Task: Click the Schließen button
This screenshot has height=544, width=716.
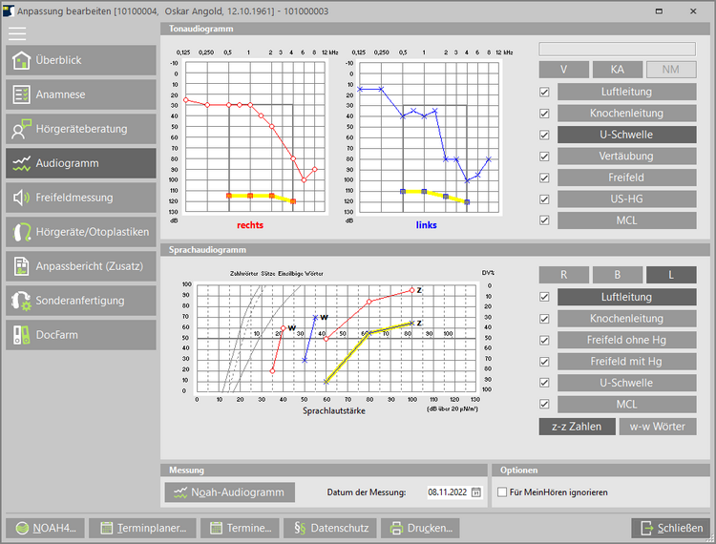Action: coord(670,528)
